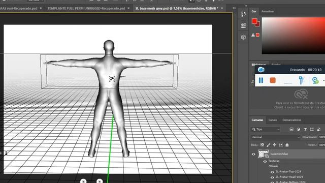Close SL base mesh grey.psd tab
The height and width of the screenshot is (183, 325).
tap(222, 8)
